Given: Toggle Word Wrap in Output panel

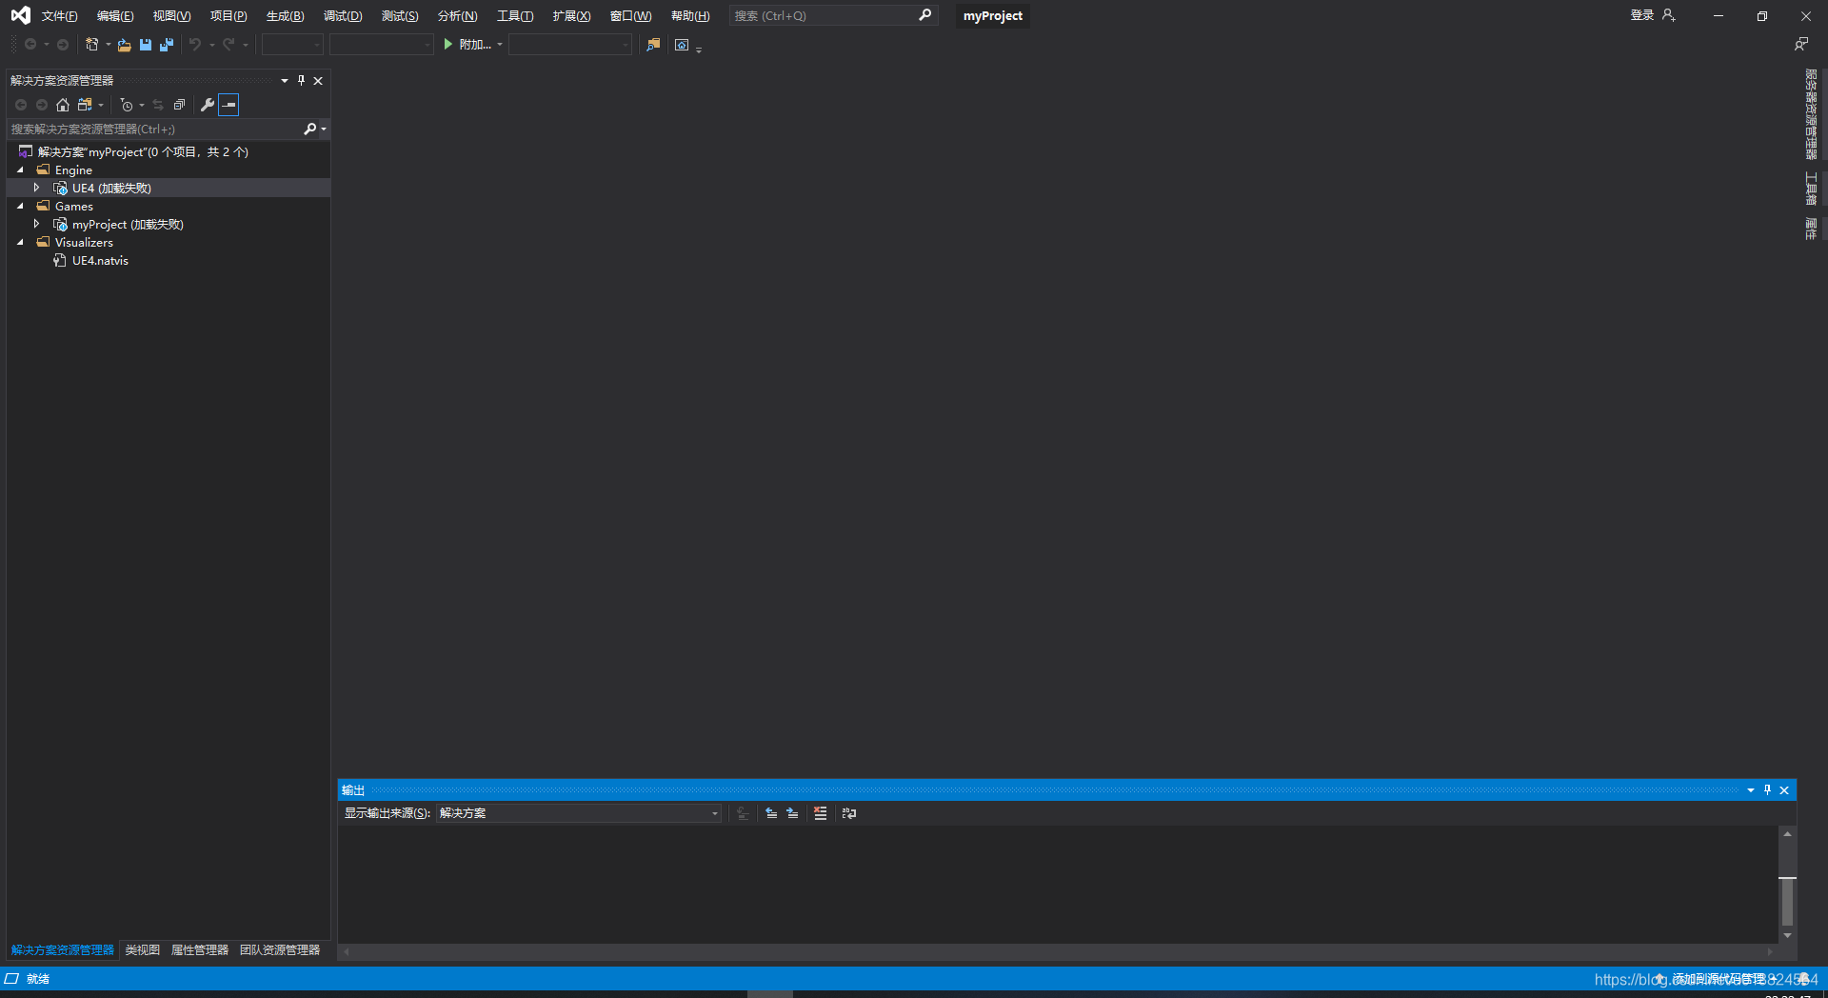Looking at the screenshot, I should tap(849, 813).
